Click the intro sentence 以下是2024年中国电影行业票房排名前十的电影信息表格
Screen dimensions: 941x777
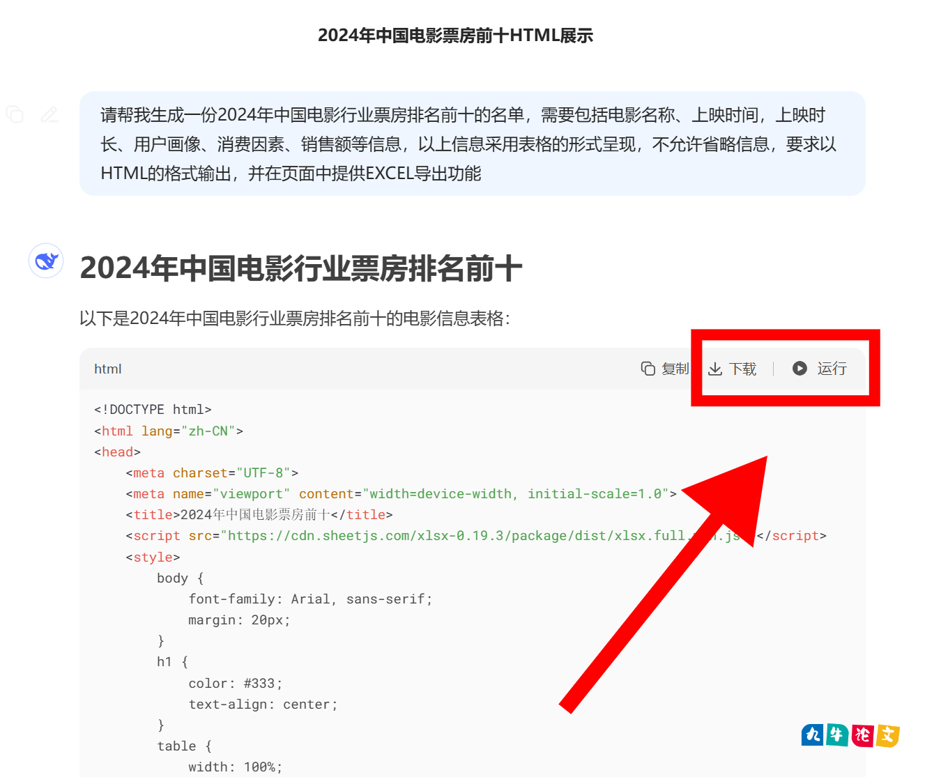[295, 318]
